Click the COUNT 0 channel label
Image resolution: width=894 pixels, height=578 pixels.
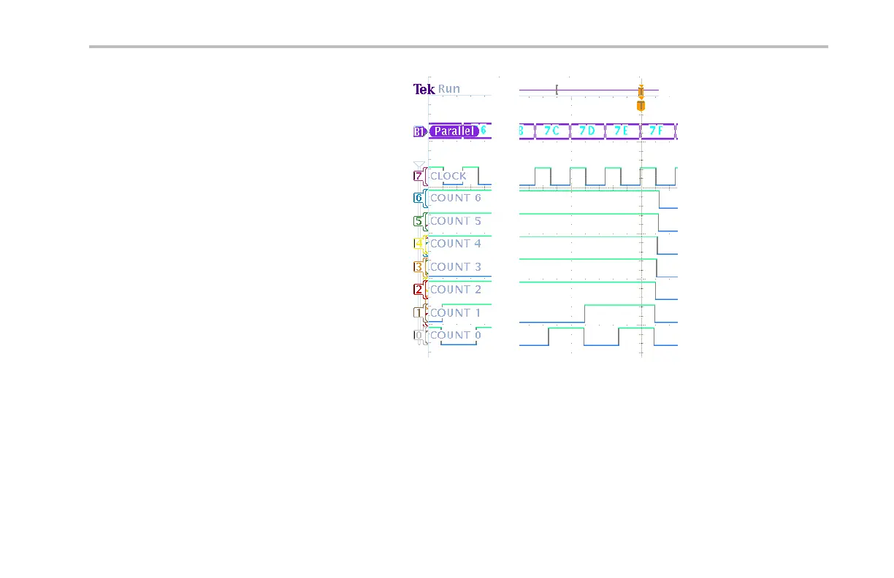pyautogui.click(x=456, y=336)
